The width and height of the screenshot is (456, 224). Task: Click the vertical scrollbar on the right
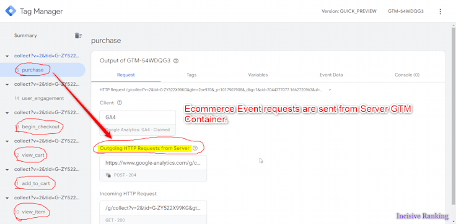pyautogui.click(x=454, y=116)
